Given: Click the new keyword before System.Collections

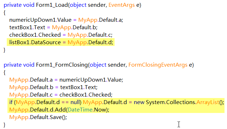Looking at the screenshot, I should [x=139, y=102].
